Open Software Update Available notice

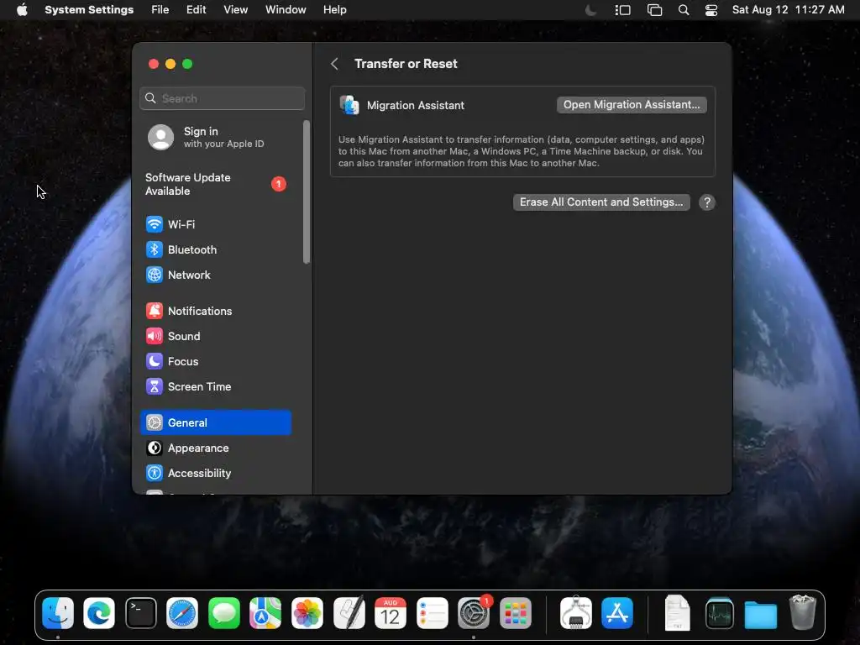pyautogui.click(x=216, y=184)
